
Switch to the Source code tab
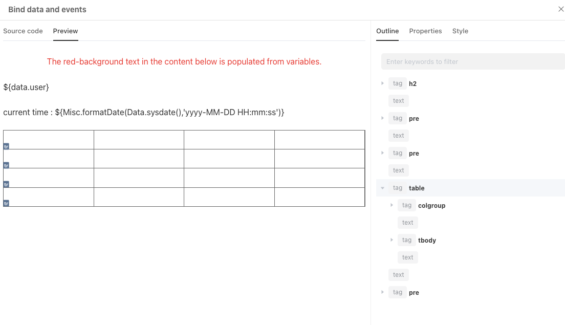tap(23, 31)
